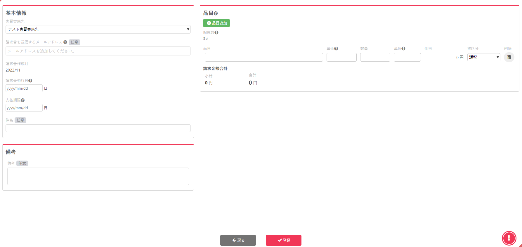
Task: Click help icon beside 支払期限 label
Action: coord(23,100)
